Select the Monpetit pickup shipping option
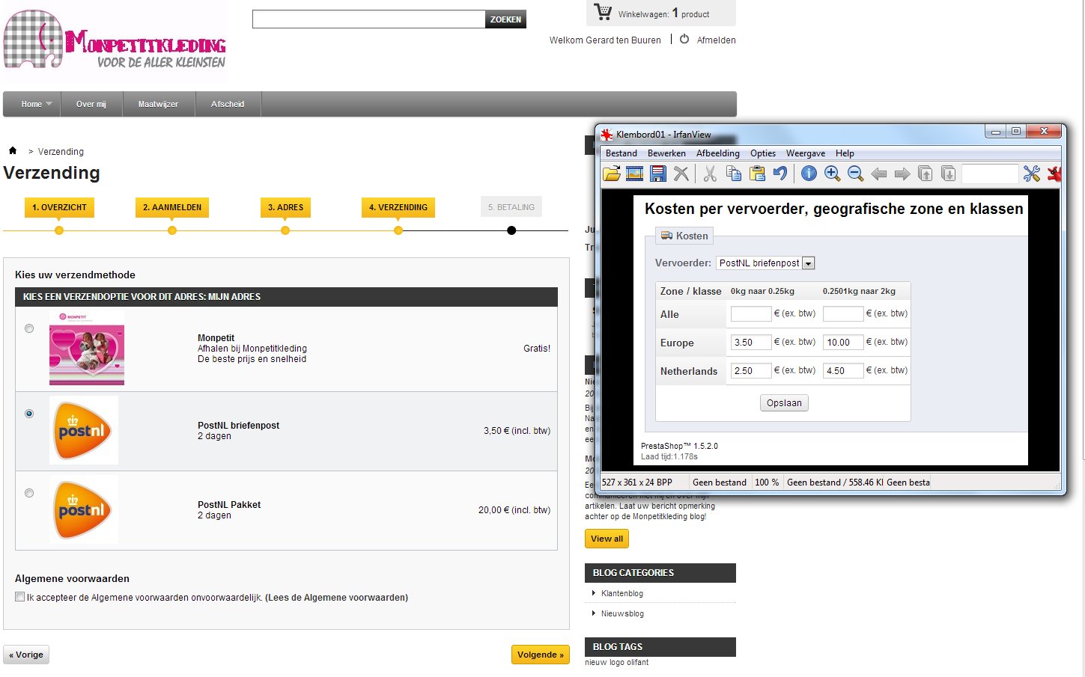Screen dimensions: 1085x677 (x=29, y=328)
